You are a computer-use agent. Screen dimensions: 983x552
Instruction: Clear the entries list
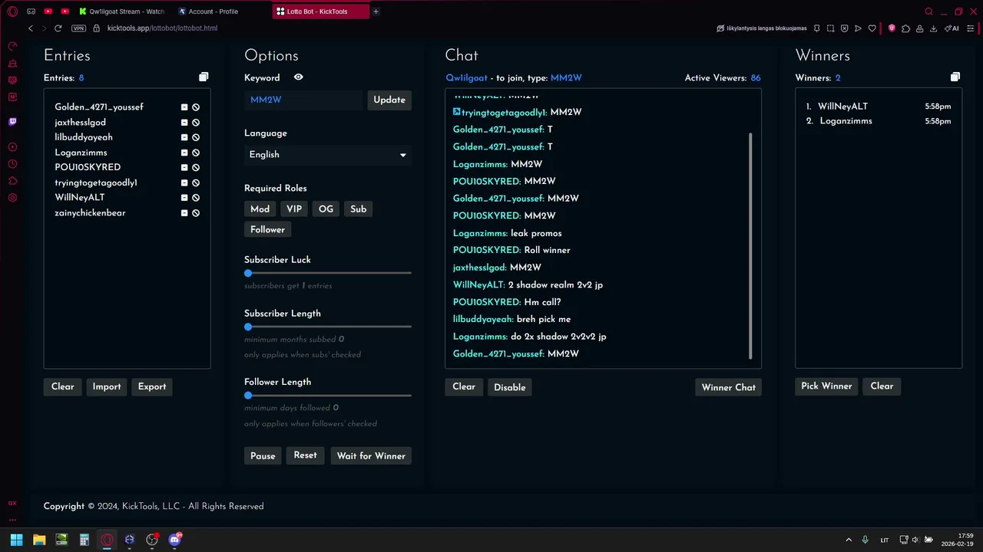63,387
